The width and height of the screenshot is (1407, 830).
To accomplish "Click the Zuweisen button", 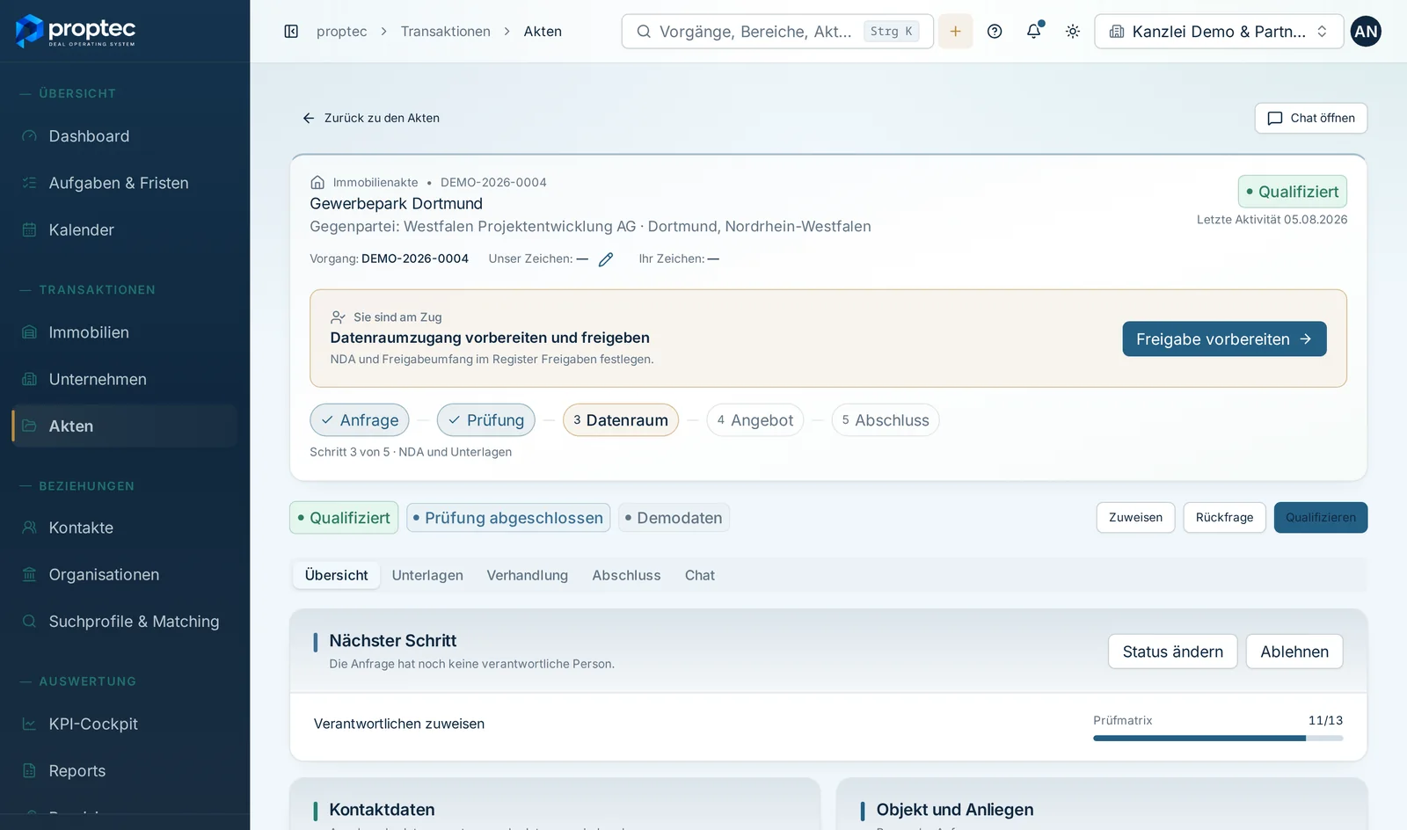I will coord(1135,518).
